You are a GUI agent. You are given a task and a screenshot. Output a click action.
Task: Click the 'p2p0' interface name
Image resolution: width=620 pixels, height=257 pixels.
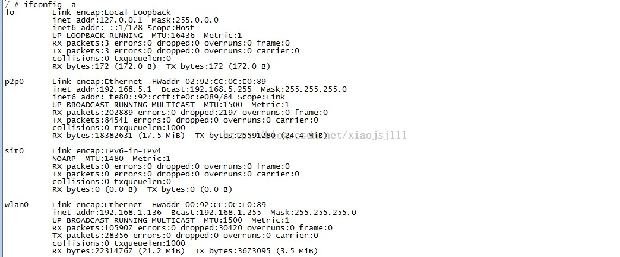point(14,81)
